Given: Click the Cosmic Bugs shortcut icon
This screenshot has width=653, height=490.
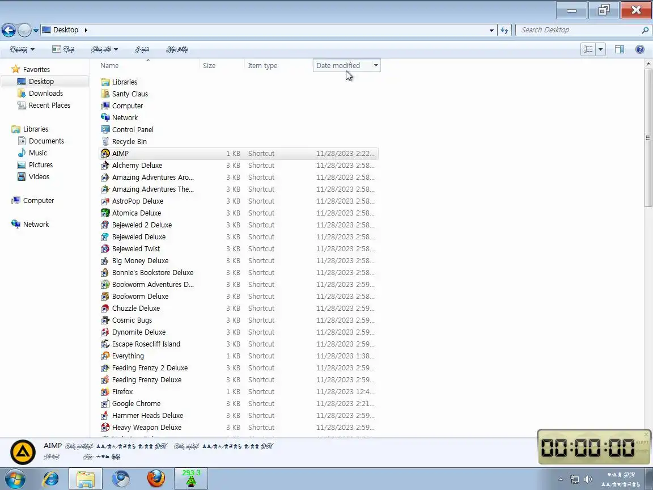Looking at the screenshot, I should coord(105,320).
